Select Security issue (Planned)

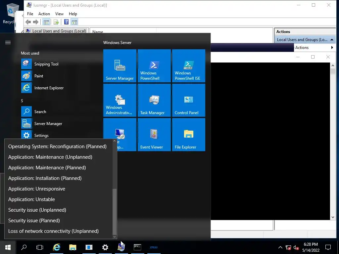pyautogui.click(x=58, y=221)
